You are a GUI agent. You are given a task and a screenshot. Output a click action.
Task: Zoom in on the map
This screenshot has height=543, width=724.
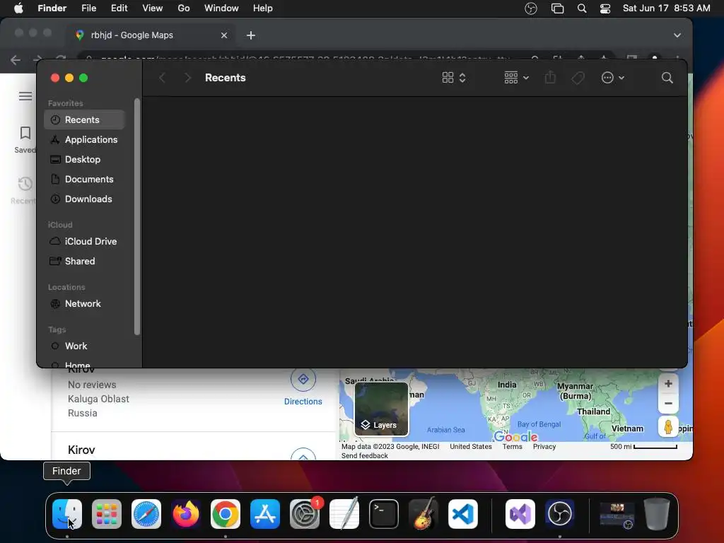pyautogui.click(x=668, y=384)
